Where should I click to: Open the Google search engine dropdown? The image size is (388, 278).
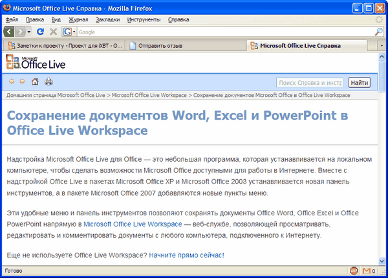pos(69,32)
